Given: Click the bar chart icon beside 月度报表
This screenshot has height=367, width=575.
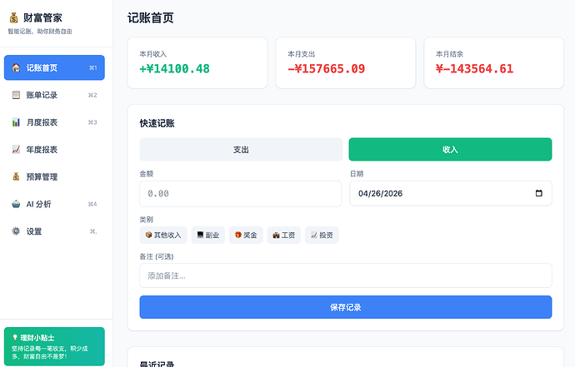Looking at the screenshot, I should point(16,122).
